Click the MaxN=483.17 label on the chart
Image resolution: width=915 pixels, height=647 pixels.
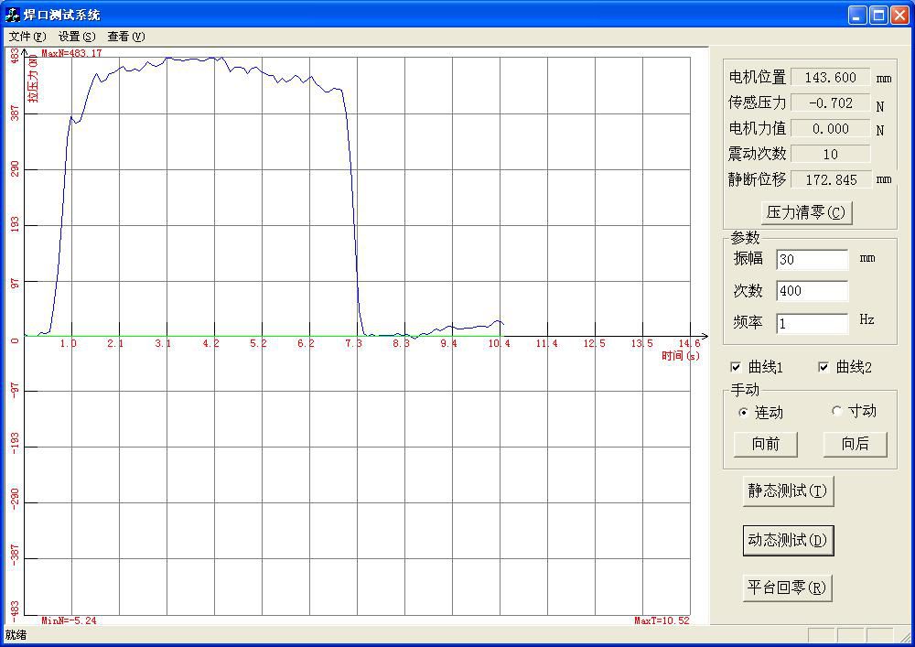pyautogui.click(x=70, y=53)
